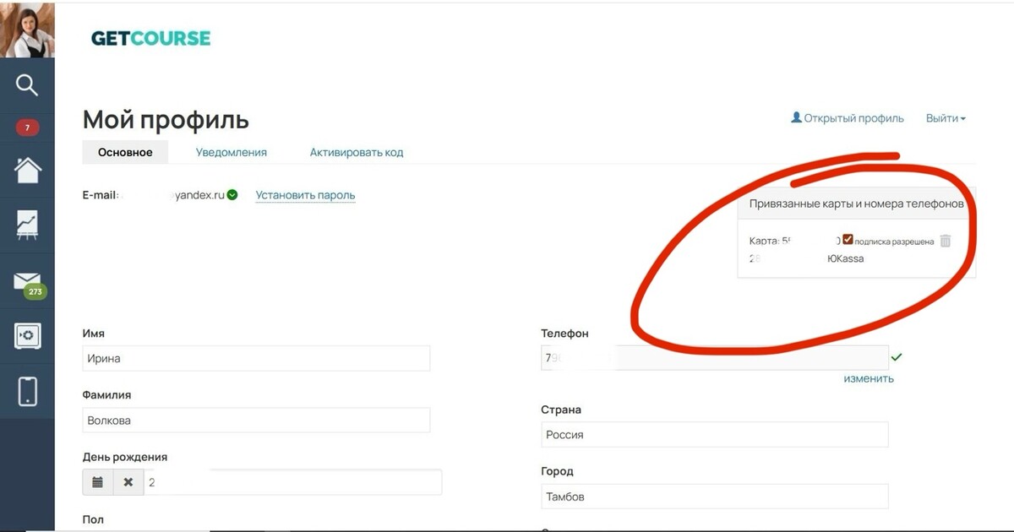
Task: Click the 'Установить пароль' link
Action: tap(305, 195)
